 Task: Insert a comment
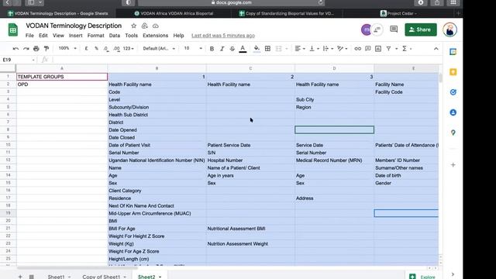(367, 49)
